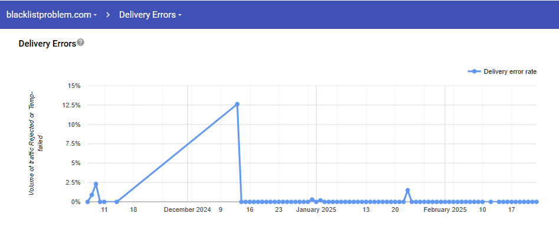The image size is (559, 226).
Task: Click the legend line marker icon
Action: [x=474, y=71]
